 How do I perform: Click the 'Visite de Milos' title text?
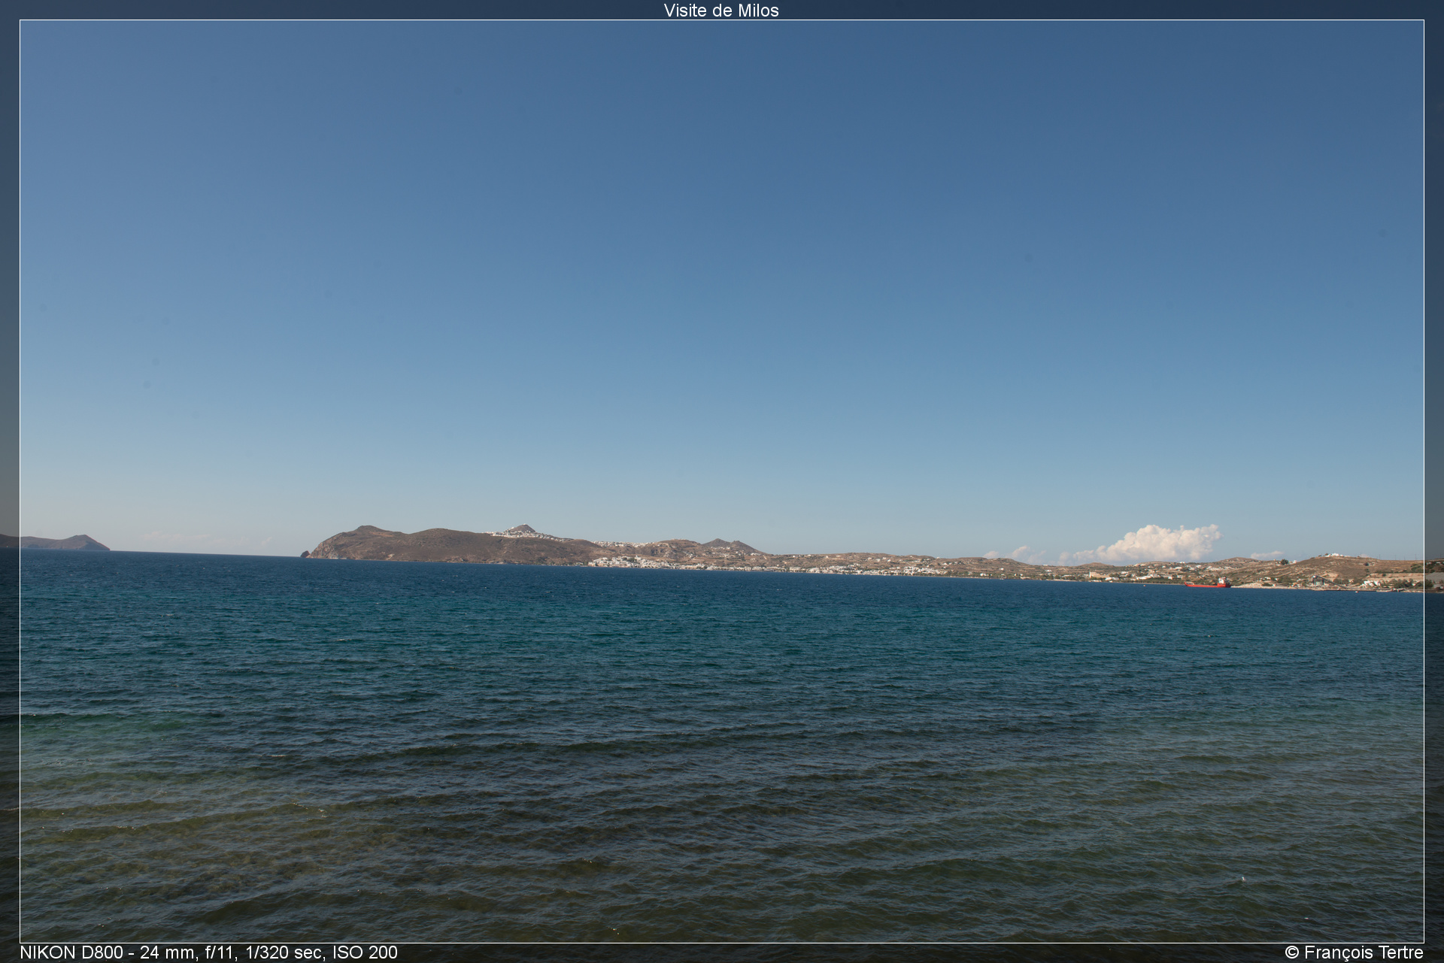pyautogui.click(x=721, y=11)
